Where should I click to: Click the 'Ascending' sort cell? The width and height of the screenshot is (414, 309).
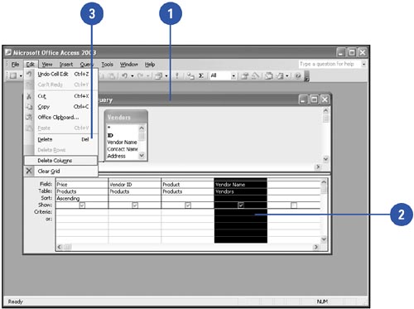pos(82,198)
